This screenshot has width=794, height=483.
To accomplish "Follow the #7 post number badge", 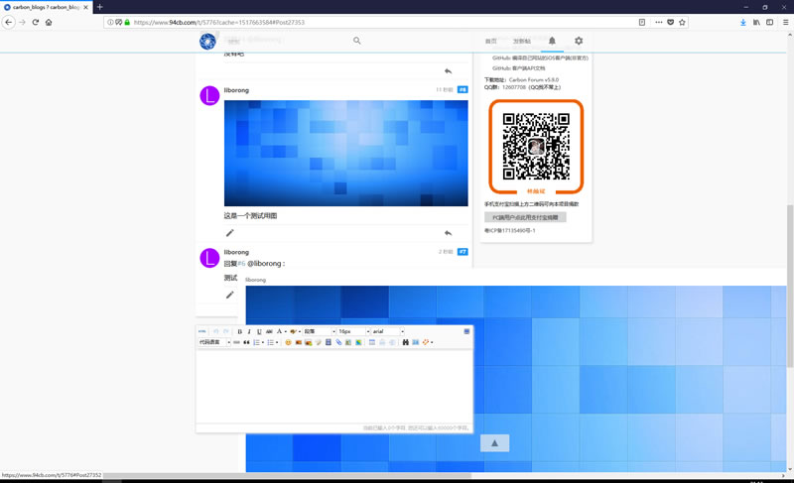I will 463,251.
